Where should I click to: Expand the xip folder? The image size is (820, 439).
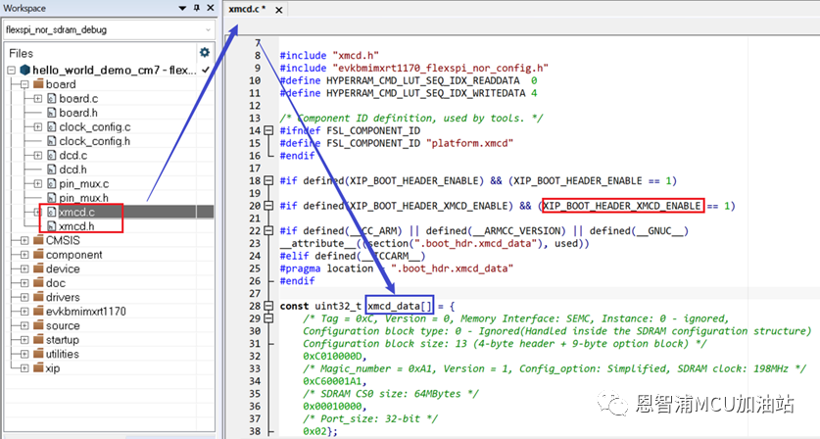pyautogui.click(x=24, y=368)
